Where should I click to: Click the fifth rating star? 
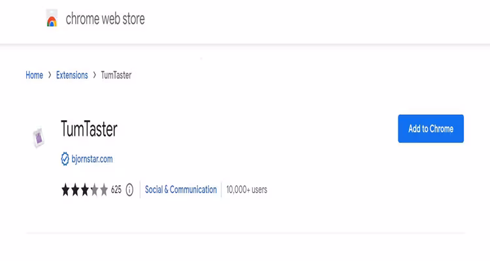click(103, 190)
